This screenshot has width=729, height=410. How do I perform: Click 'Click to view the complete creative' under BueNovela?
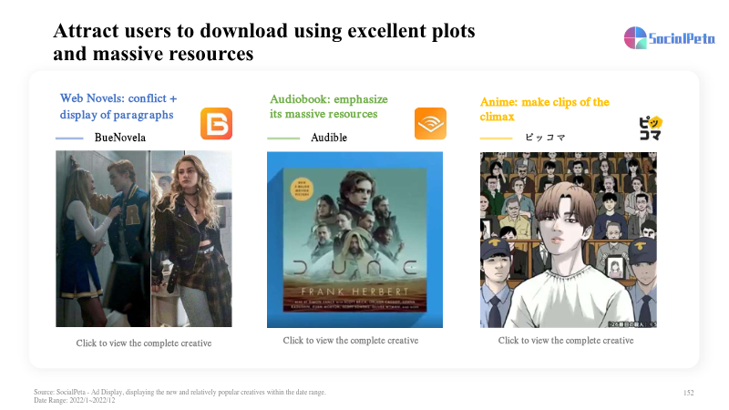pyautogui.click(x=144, y=343)
